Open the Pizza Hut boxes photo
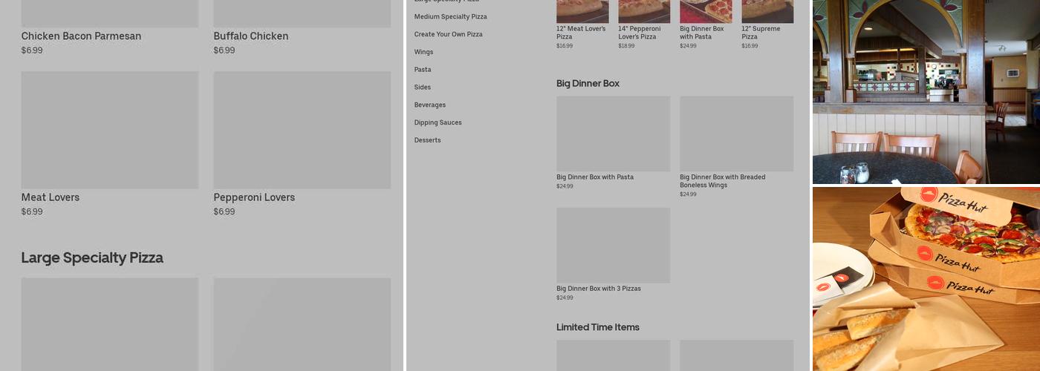1040x371 pixels. point(926,279)
